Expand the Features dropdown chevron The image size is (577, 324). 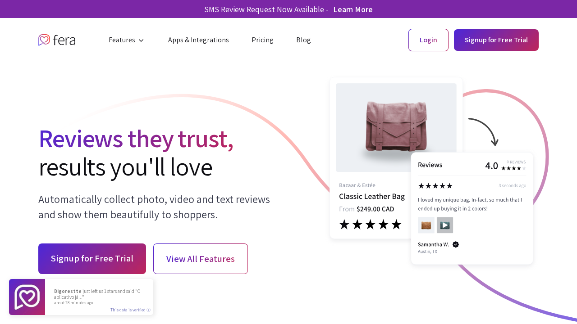click(x=141, y=40)
